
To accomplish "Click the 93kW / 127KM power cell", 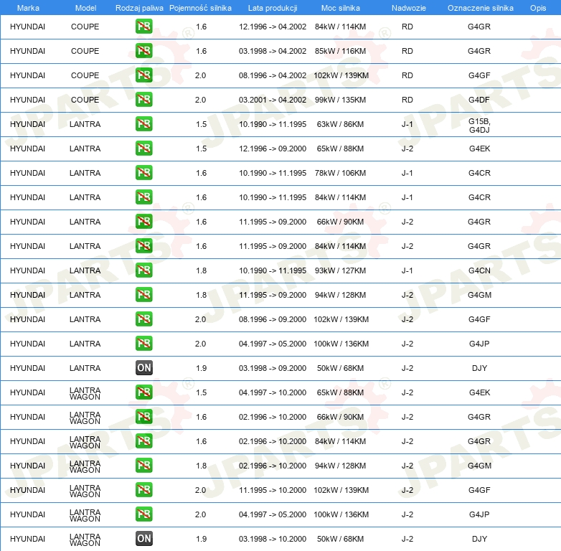I will pyautogui.click(x=340, y=270).
